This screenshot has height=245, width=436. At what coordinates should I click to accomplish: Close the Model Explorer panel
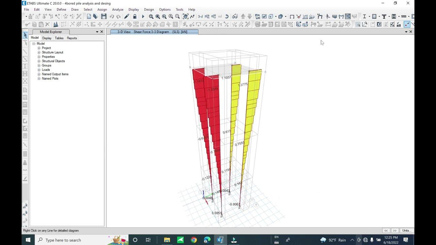pyautogui.click(x=102, y=32)
